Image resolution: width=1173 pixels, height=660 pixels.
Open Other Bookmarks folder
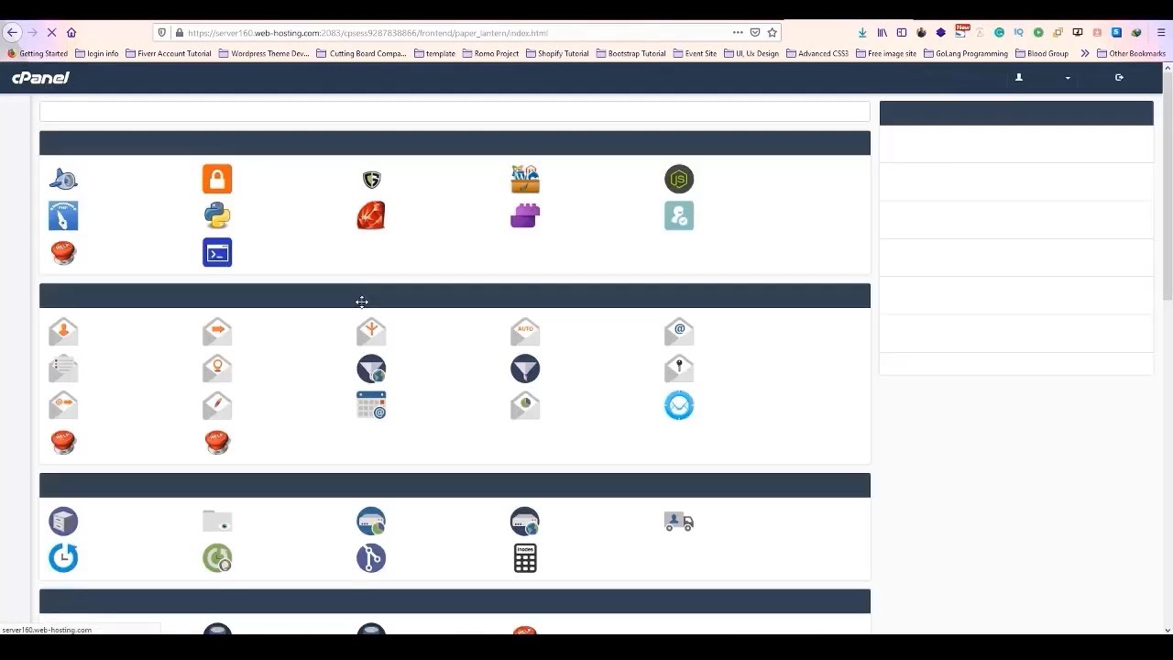(1131, 53)
